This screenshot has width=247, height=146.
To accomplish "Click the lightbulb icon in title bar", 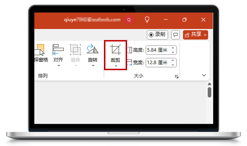I will coord(147,20).
